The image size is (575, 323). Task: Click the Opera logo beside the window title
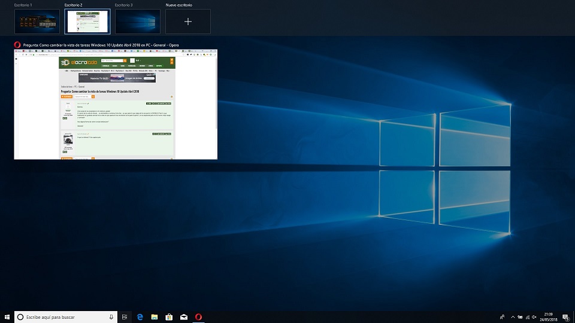tap(17, 44)
